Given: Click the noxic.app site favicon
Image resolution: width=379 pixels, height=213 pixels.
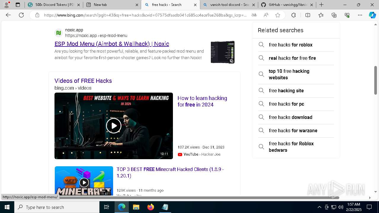Looking at the screenshot, I should coord(59,33).
